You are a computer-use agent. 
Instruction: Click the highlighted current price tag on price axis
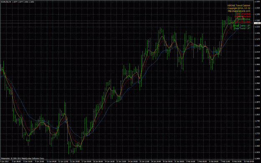pyautogui.click(x=257, y=23)
